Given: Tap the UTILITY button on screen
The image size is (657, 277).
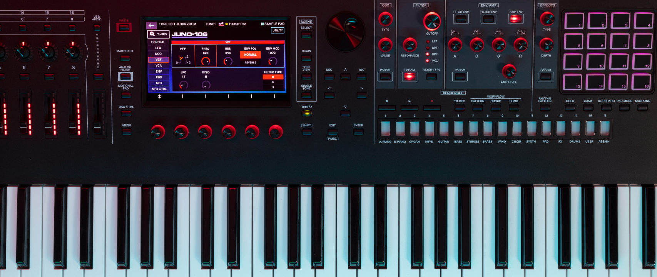Looking at the screenshot, I should [278, 30].
